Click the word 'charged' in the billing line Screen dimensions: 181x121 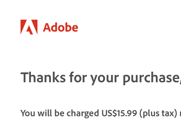83,113
